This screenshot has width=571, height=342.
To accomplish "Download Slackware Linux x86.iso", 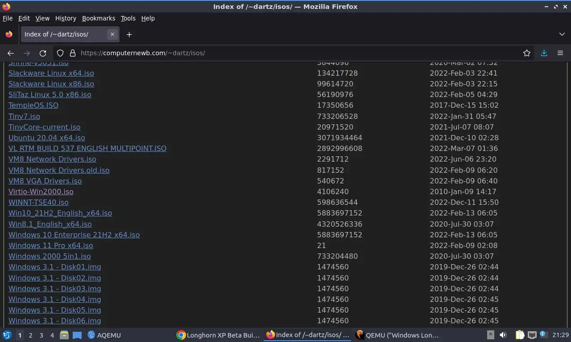I will [x=51, y=84].
